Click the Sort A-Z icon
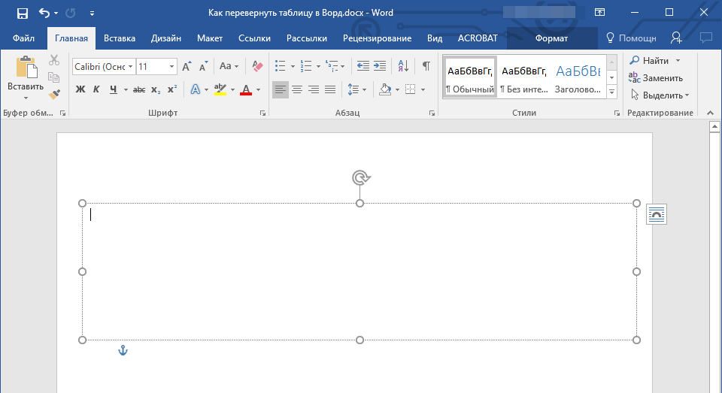The image size is (722, 393). pyautogui.click(x=402, y=66)
